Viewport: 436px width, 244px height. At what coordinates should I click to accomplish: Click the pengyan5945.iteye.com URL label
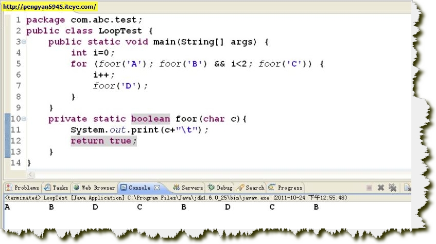(x=49, y=7)
